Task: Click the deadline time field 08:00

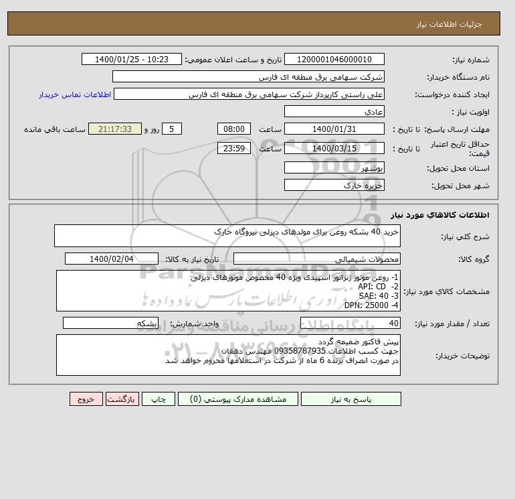Action: (x=234, y=129)
